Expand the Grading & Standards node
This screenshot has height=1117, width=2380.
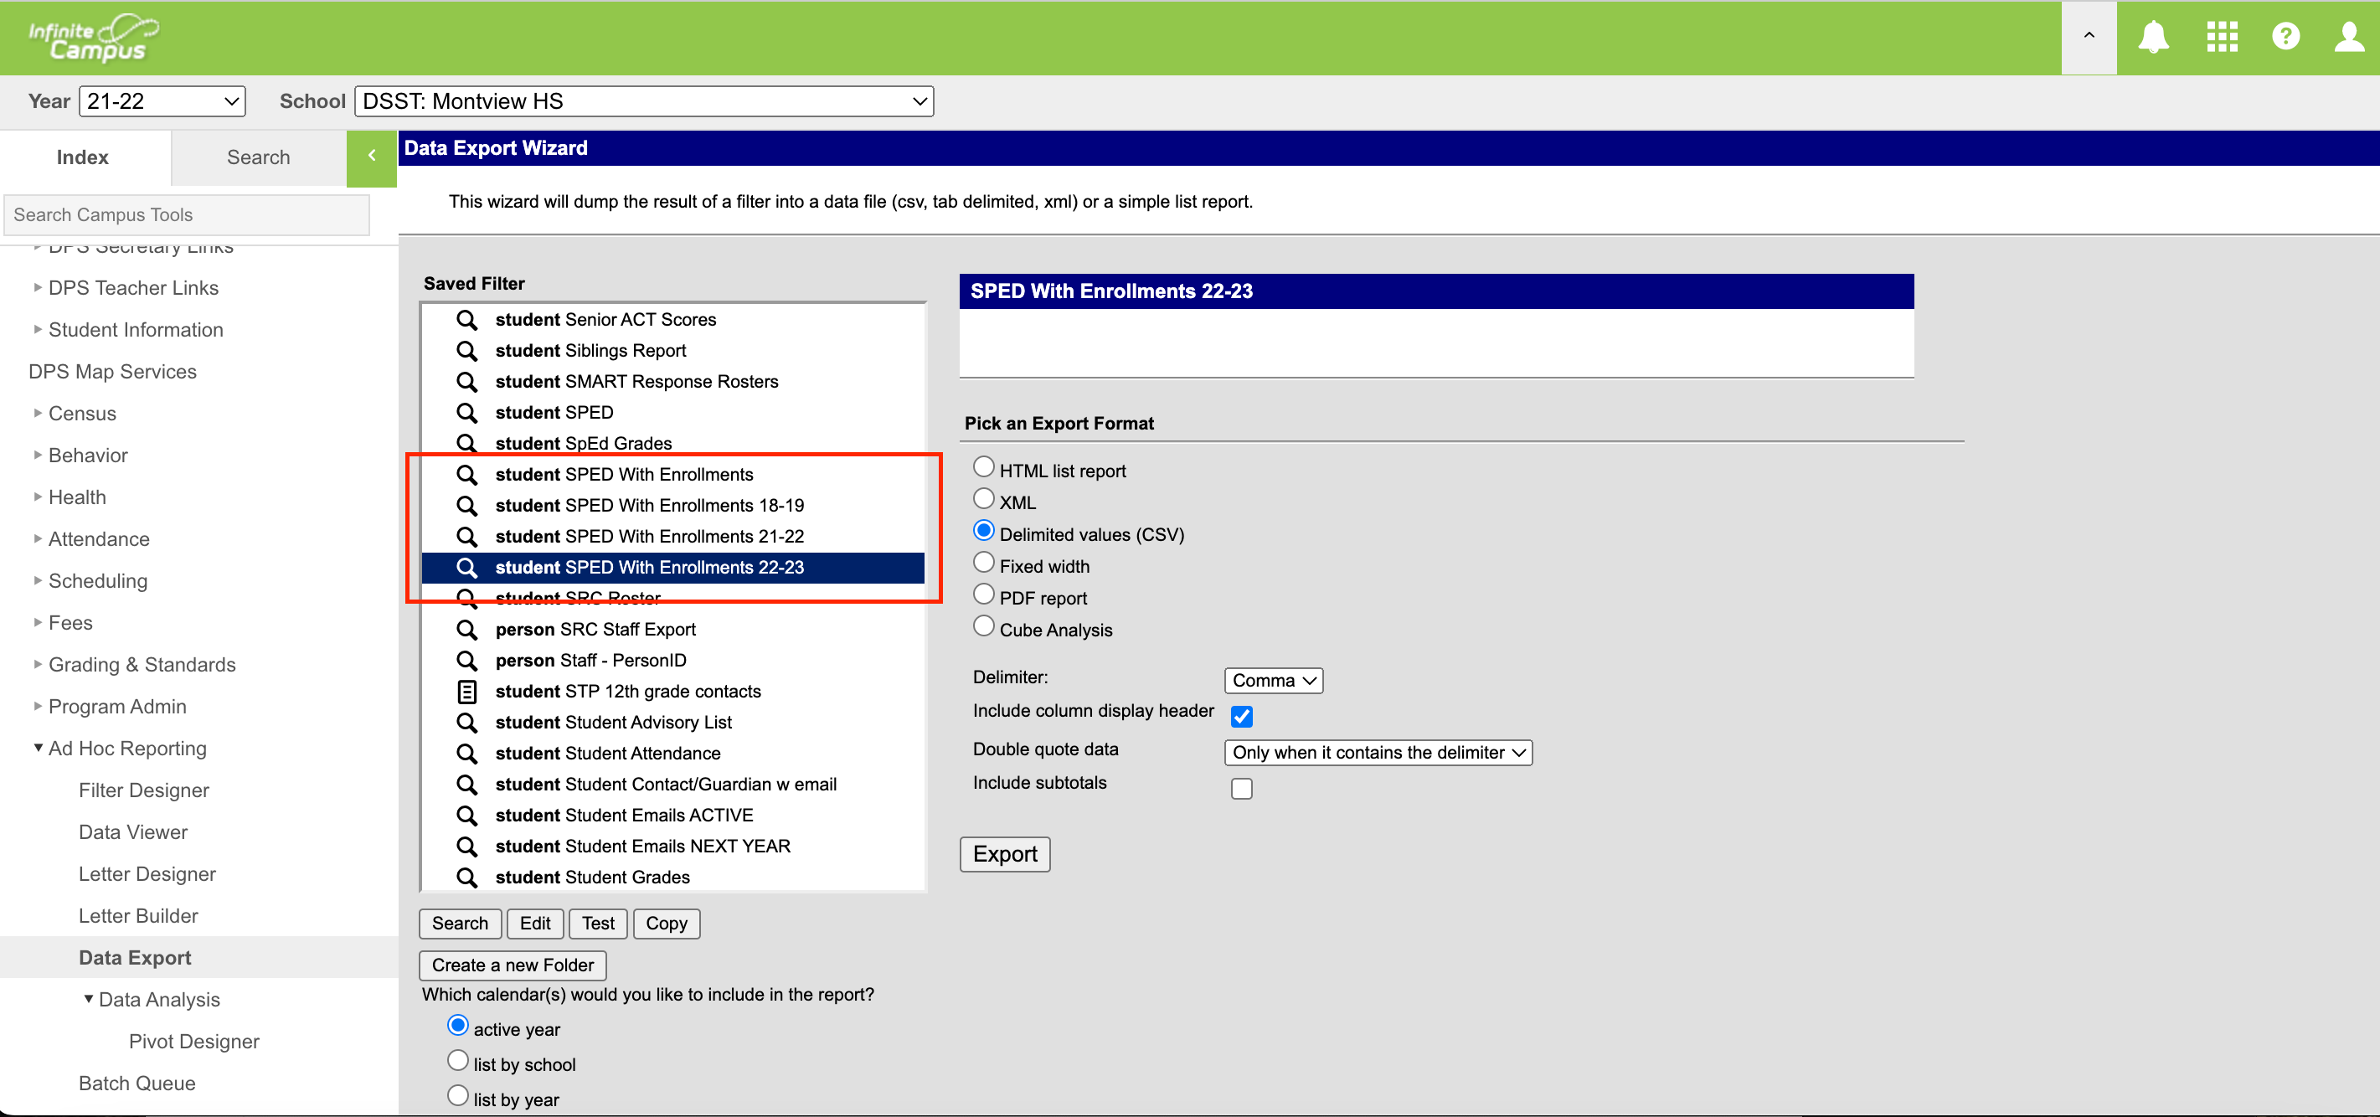(38, 664)
